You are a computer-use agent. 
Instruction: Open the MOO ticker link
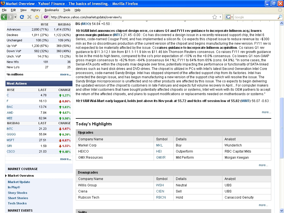[x=86, y=24]
